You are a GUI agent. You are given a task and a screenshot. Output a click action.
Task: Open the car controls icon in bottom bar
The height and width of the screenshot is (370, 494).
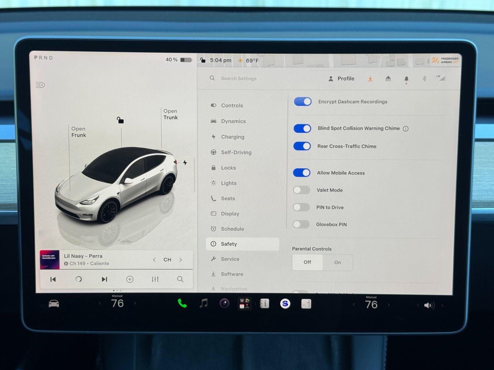pyautogui.click(x=54, y=304)
